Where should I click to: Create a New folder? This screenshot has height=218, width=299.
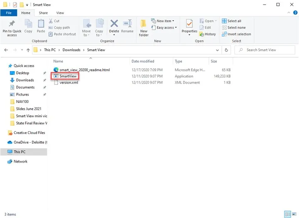tap(144, 28)
